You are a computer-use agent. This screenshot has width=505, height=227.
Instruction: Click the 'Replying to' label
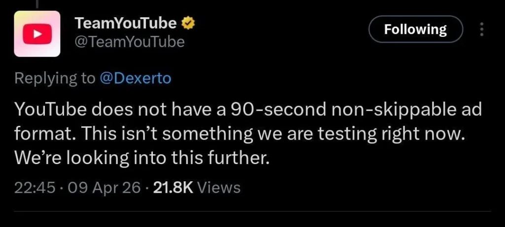pyautogui.click(x=54, y=78)
